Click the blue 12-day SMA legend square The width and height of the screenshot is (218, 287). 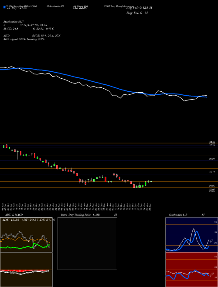click(4, 7)
